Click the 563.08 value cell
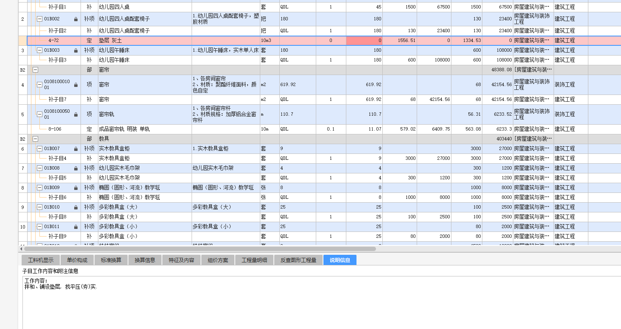621x329 pixels. click(467, 129)
